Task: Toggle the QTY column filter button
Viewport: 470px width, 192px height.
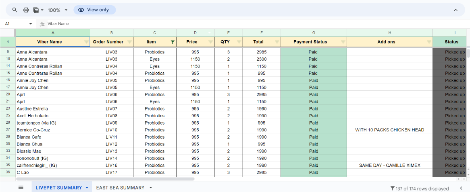Action: pos(239,42)
